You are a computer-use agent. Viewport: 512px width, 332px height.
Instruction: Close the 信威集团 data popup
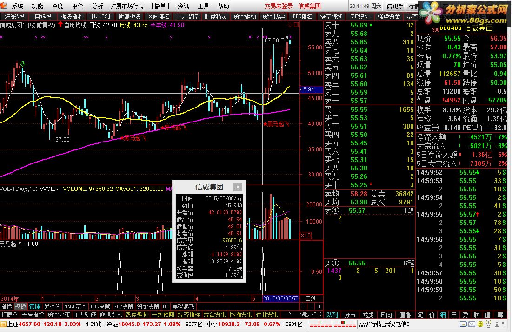[238, 187]
